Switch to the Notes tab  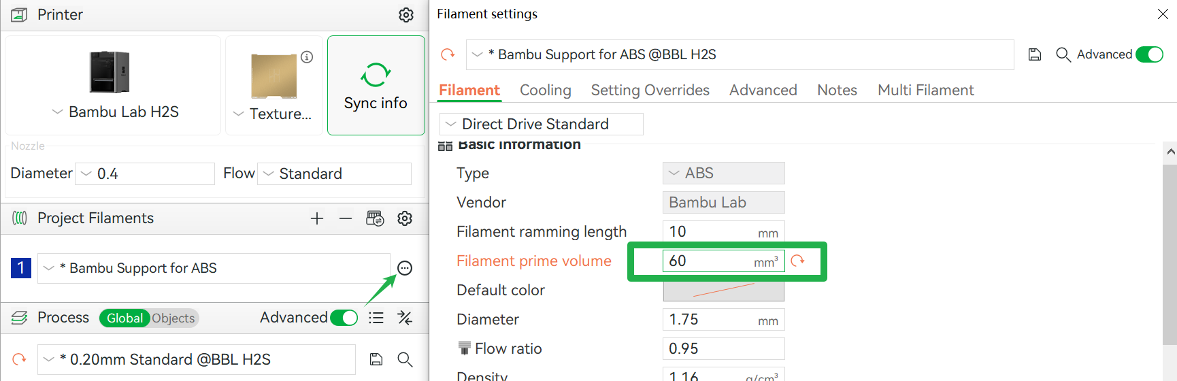[837, 90]
